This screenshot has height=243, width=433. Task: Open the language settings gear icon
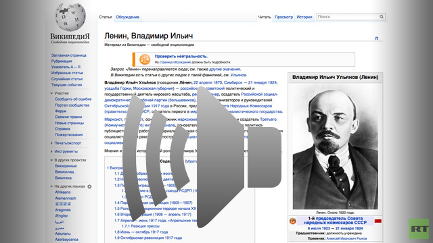coord(89,186)
